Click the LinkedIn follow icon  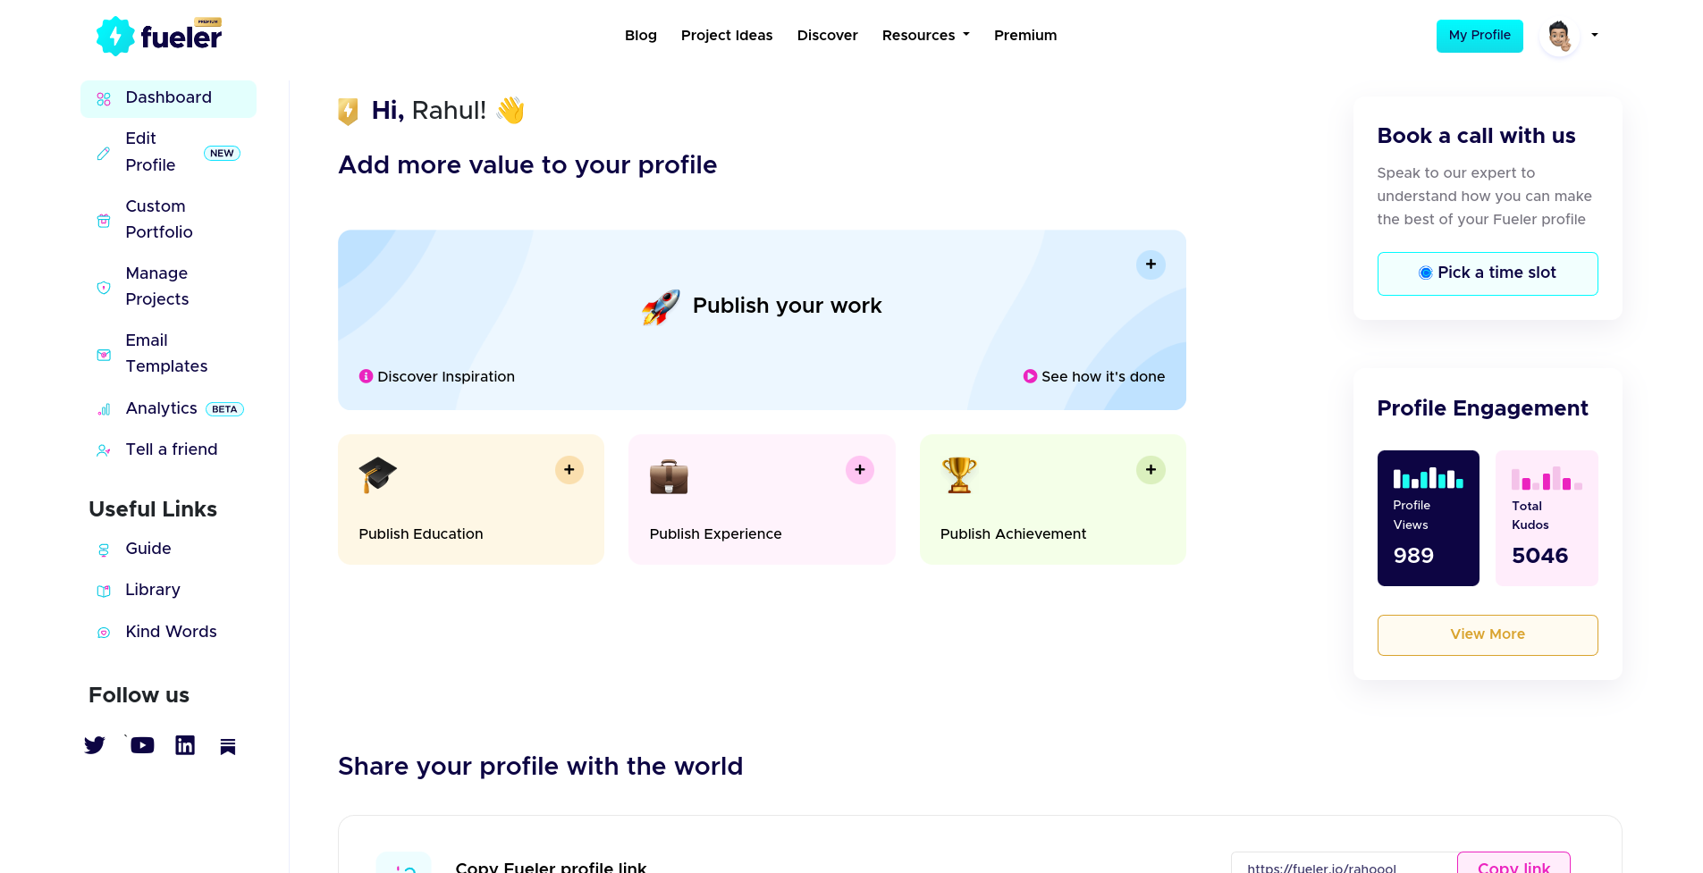pos(185,745)
